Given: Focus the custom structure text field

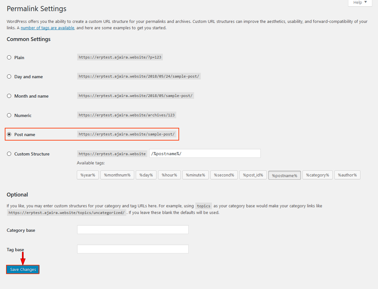Looking at the screenshot, I should pos(205,153).
